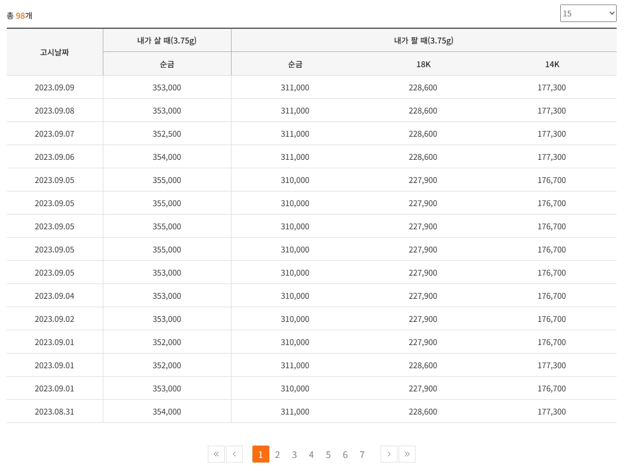Click the 228,600 18K price on 2023.08.31
The image size is (624, 471).
[x=423, y=412]
